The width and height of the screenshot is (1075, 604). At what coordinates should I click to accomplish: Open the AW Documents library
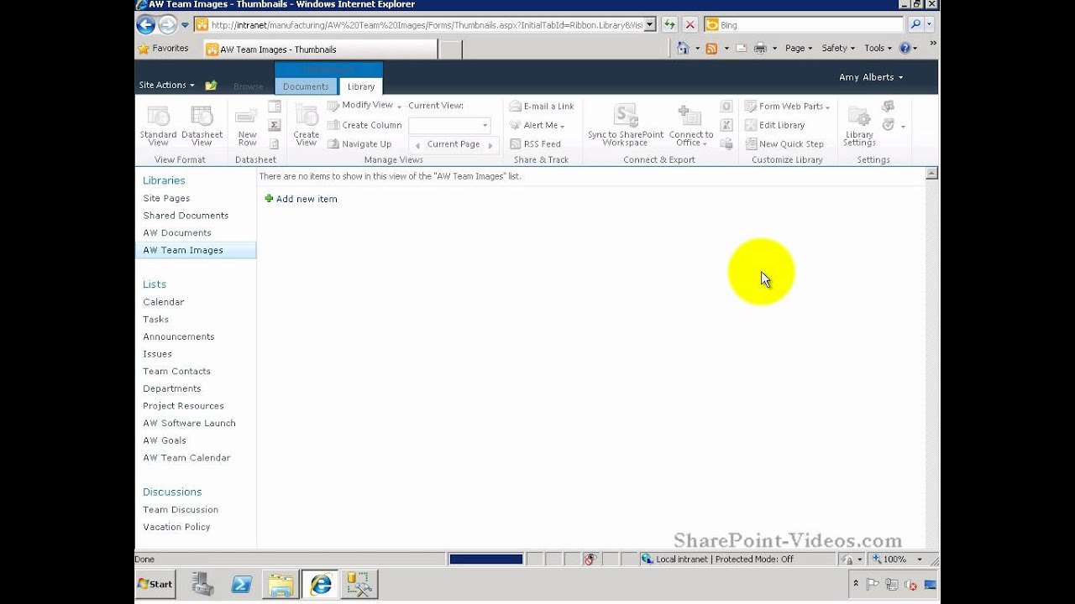[177, 232]
